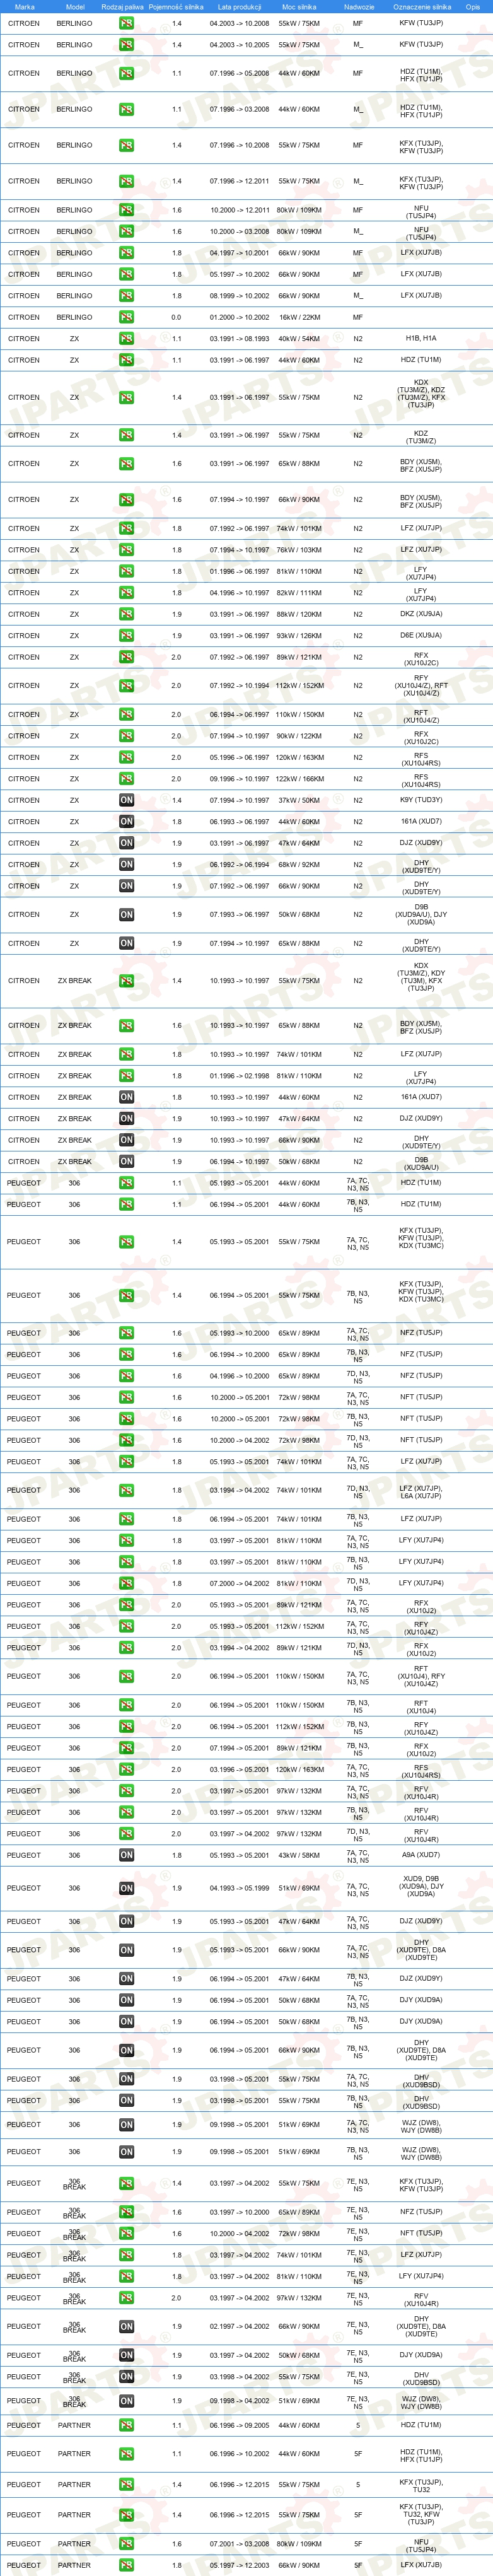Click the petrol icon in the Berlingo 07.1996 -> 12.2011 row

click(x=126, y=181)
